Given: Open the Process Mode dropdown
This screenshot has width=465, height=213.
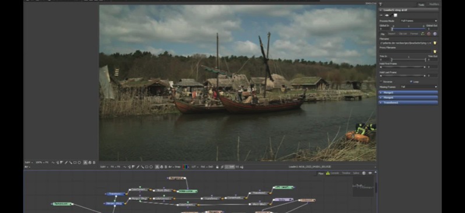Looking at the screenshot, I should (x=419, y=21).
